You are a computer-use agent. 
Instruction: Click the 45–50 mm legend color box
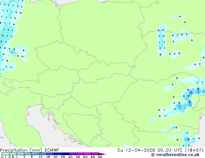pyautogui.click(x=95, y=154)
